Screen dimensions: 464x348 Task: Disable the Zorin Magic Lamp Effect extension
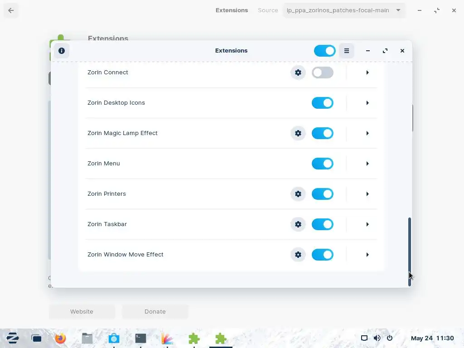click(x=323, y=133)
